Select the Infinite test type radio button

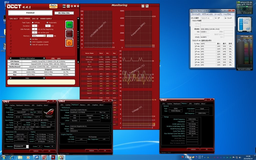(x=32, y=22)
